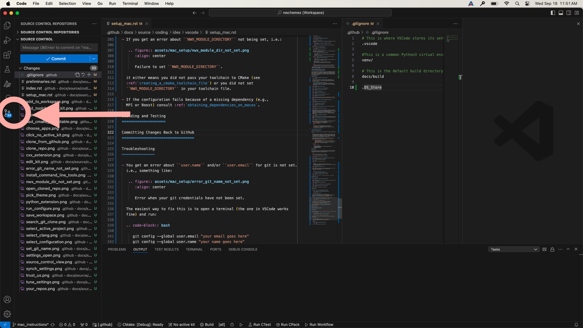The height and width of the screenshot is (328, 583).
Task: Open 'docs' breadcrumb dropdown
Action: click(128, 32)
